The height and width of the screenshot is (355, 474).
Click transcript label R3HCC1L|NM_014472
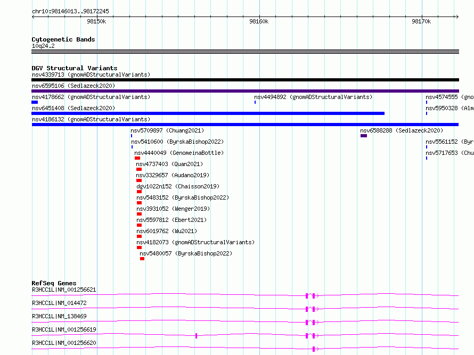tap(59, 303)
